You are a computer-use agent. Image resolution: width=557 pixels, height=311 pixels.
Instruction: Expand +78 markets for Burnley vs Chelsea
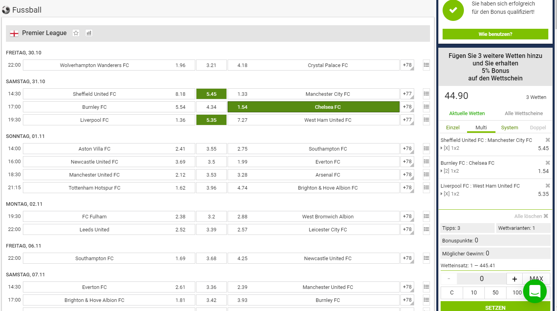[x=407, y=107]
